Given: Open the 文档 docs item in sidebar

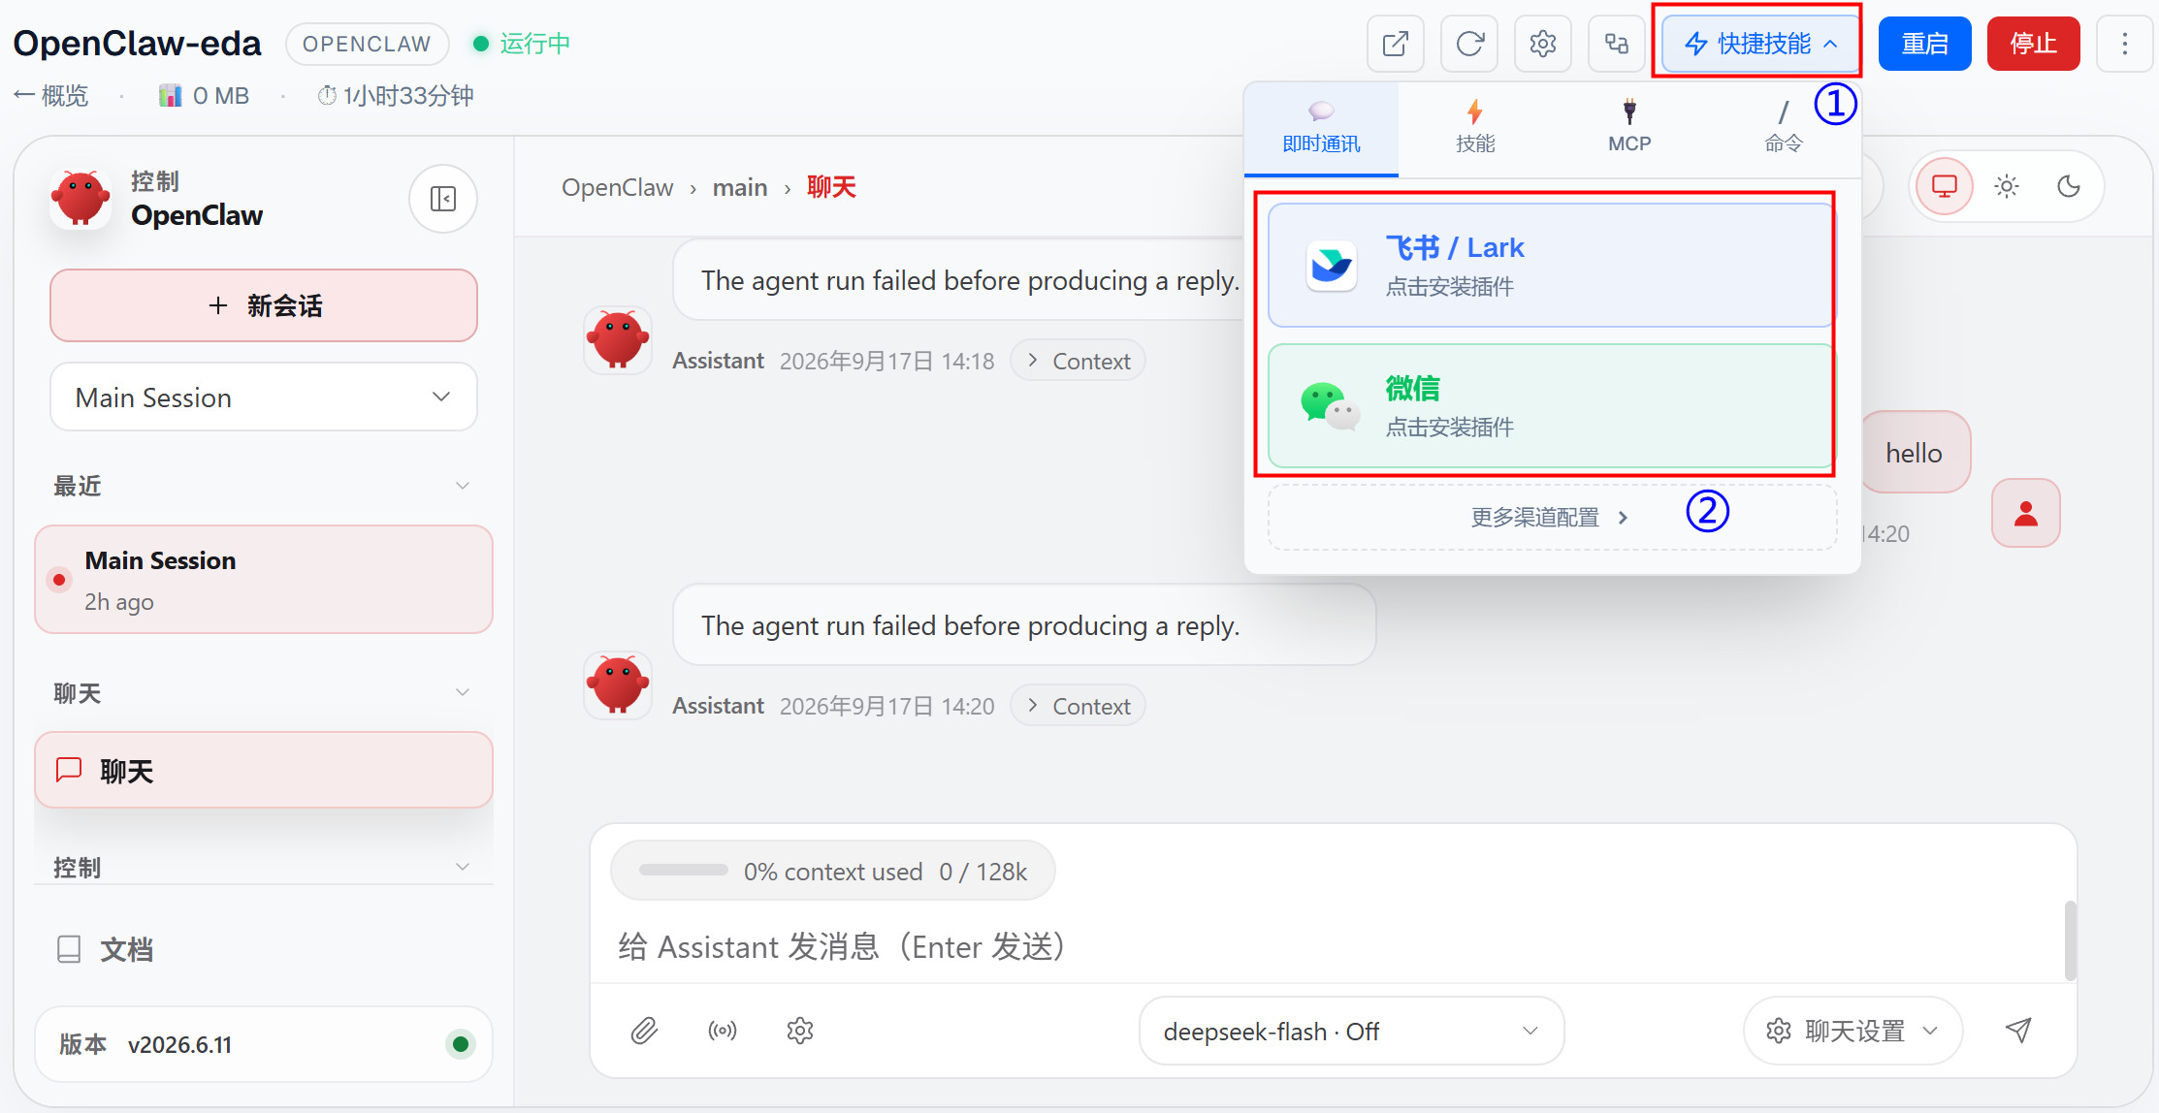Looking at the screenshot, I should (264, 949).
